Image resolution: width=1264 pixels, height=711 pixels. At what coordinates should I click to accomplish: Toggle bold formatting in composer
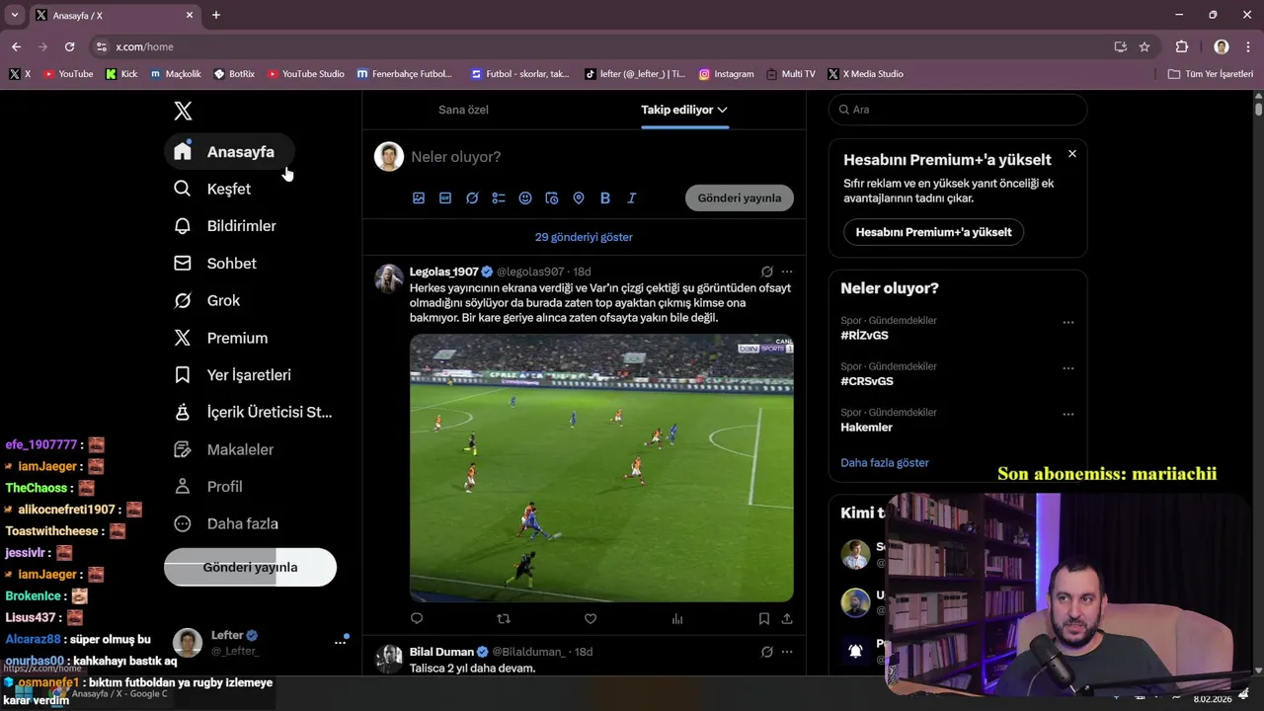tap(605, 198)
